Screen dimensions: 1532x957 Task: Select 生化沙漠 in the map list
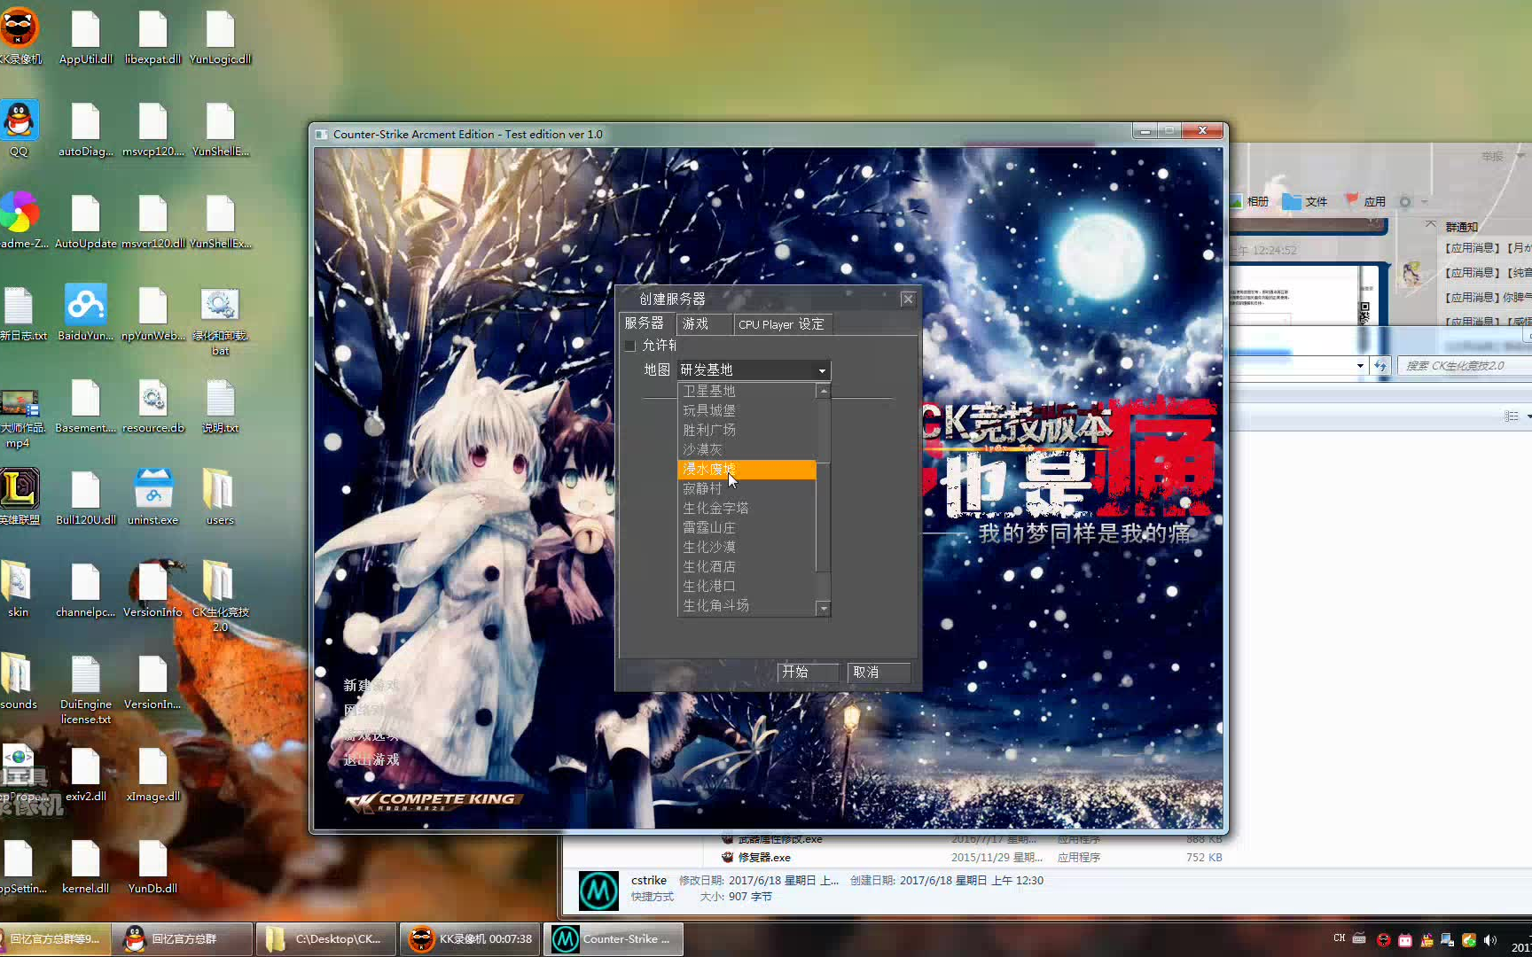click(x=746, y=547)
